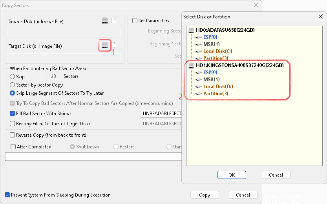Click the HD0 ADATA SU650 disk icon

[191, 30]
